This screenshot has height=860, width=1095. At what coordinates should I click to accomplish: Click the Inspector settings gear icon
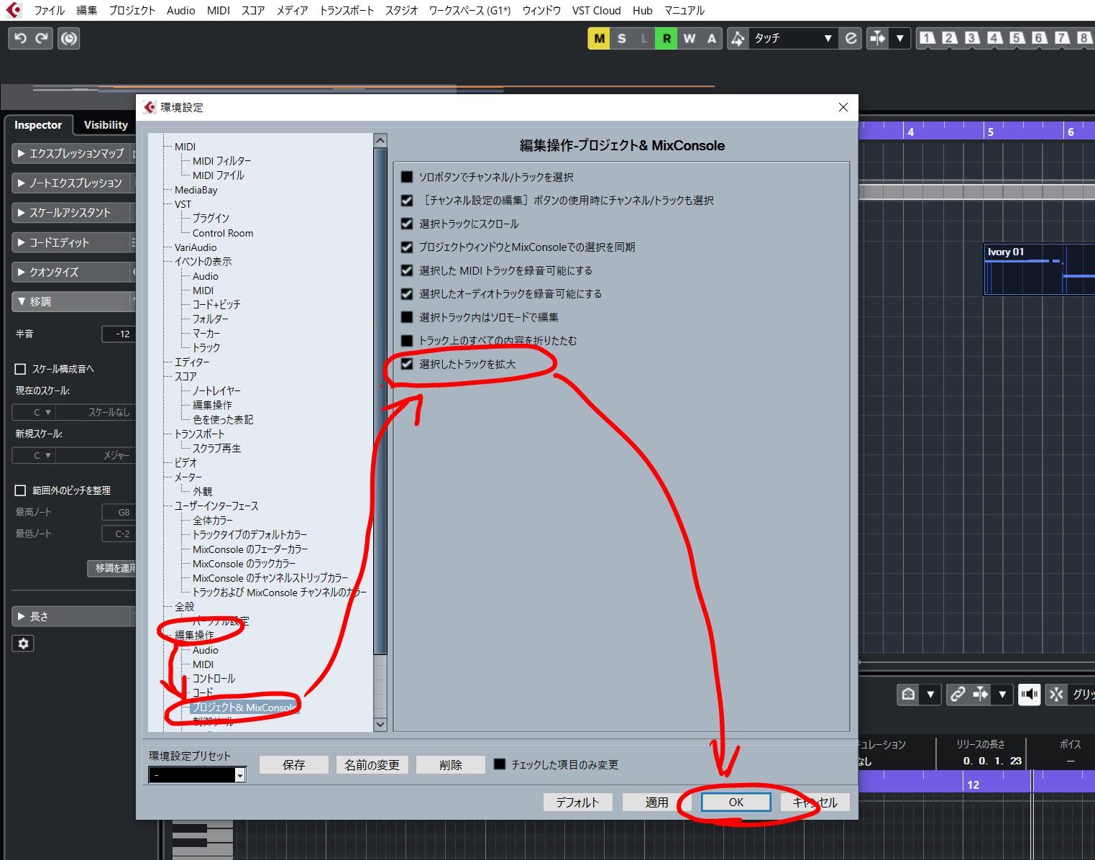(x=23, y=644)
